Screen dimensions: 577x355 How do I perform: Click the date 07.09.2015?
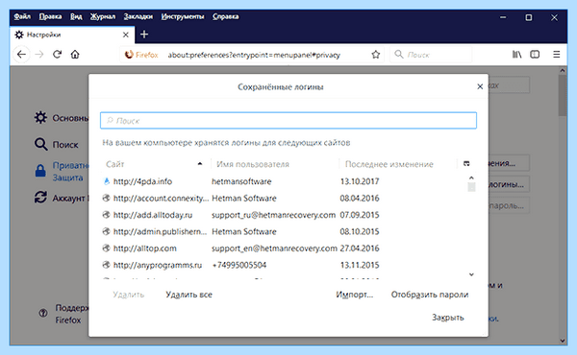(360, 215)
